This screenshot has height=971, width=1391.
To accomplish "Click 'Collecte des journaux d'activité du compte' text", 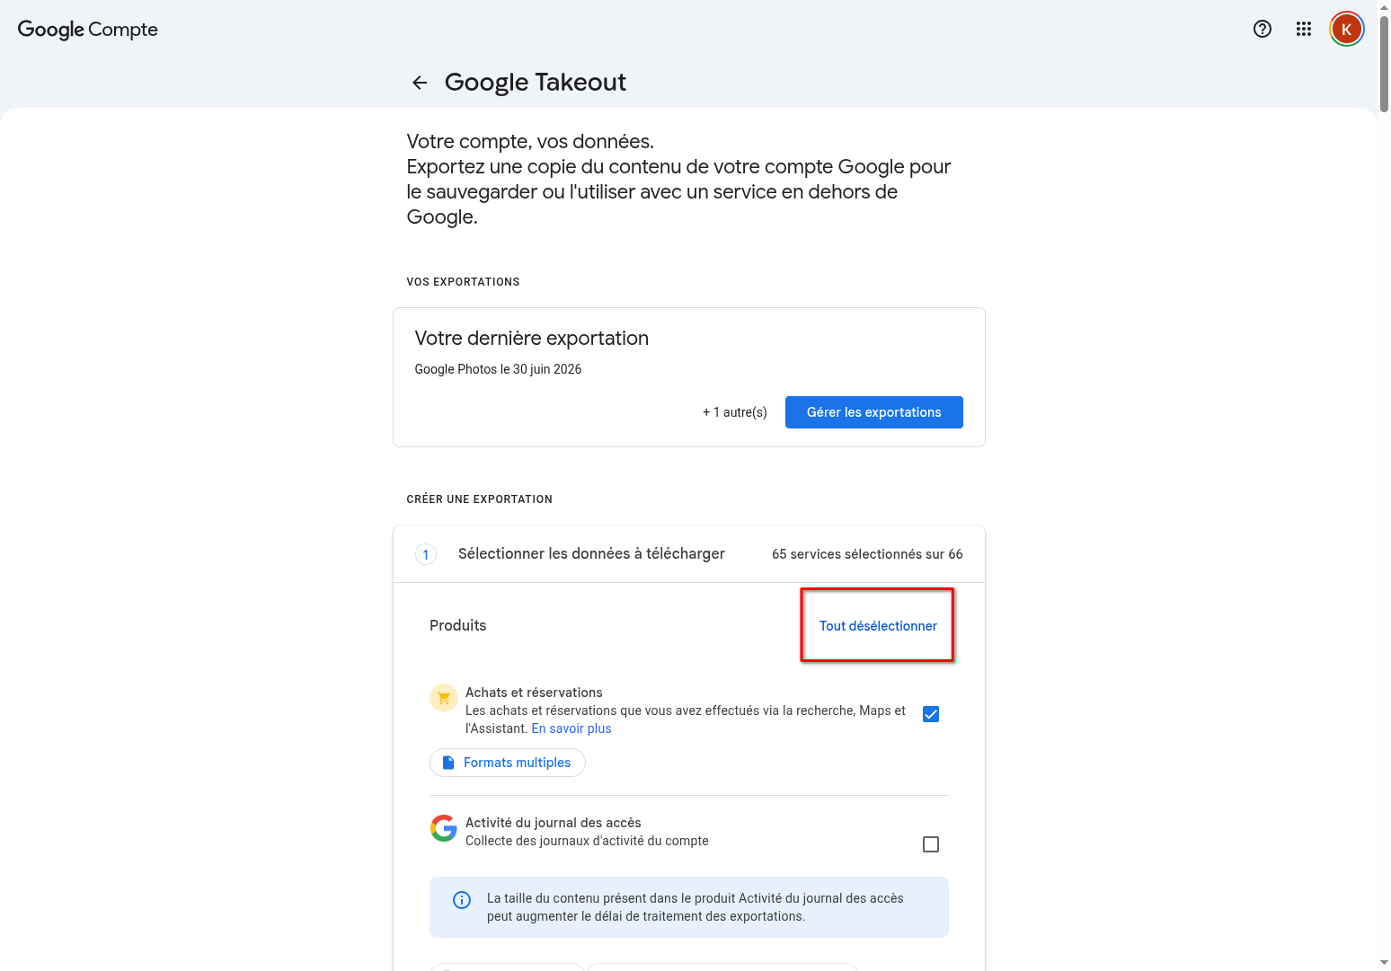I will pyautogui.click(x=587, y=841).
